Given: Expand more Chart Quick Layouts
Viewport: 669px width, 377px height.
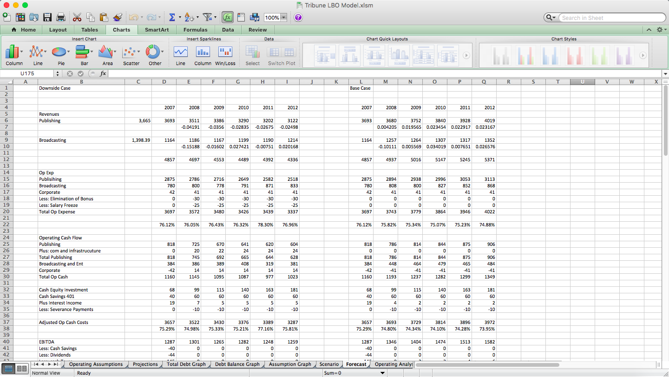Looking at the screenshot, I should tap(466, 54).
